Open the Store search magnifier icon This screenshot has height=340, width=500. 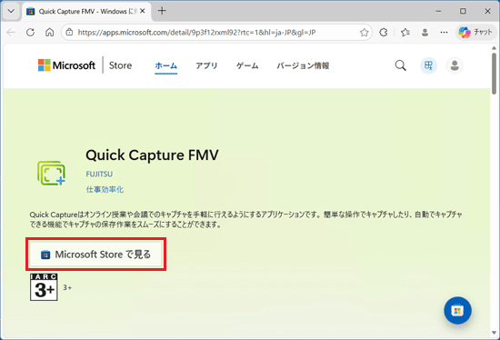tap(401, 65)
